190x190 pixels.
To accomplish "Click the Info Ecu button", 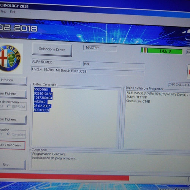I will click(13, 80).
